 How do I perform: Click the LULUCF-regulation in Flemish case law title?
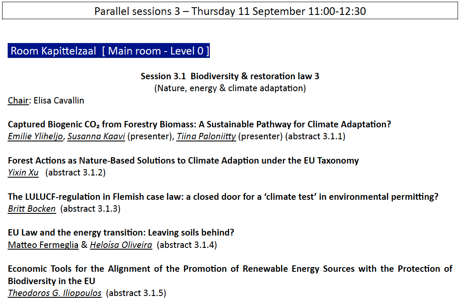(223, 197)
